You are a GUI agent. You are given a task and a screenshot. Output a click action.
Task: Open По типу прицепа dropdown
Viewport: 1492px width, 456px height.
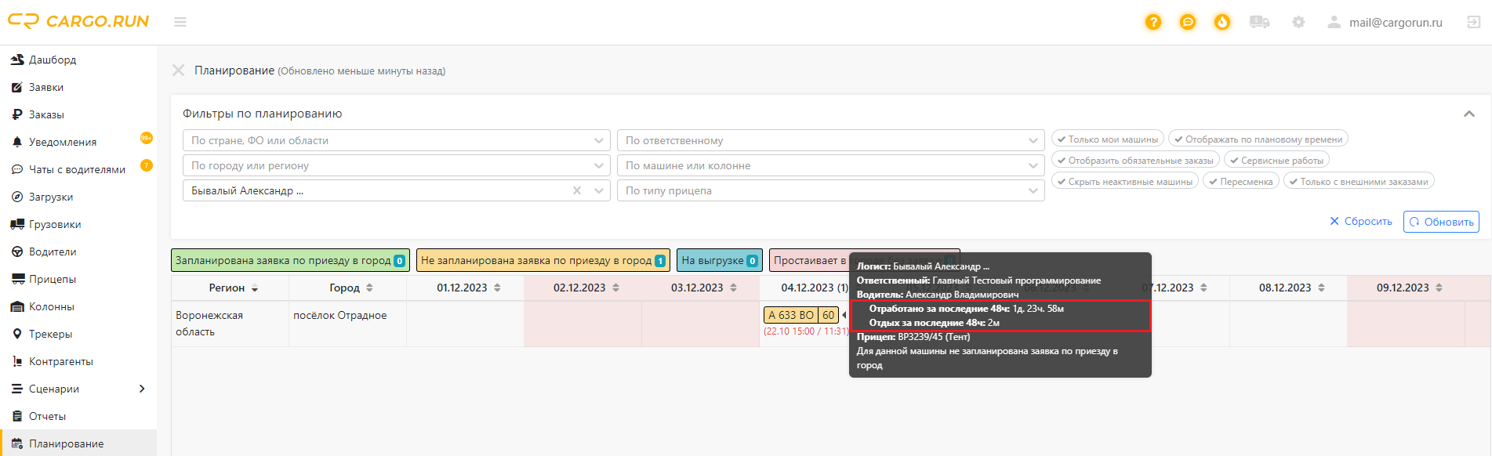point(830,190)
